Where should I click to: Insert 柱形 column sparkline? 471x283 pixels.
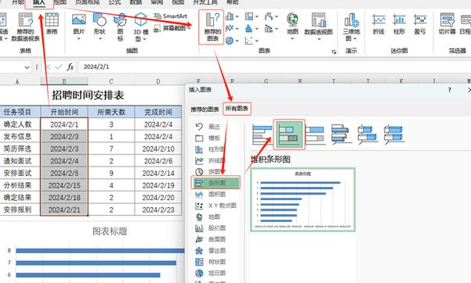(x=399, y=24)
